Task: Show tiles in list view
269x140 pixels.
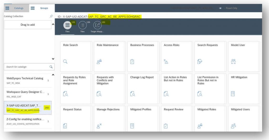Action: pos(82,25)
